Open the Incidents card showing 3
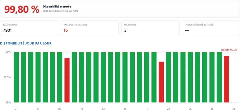Image resolution: width=240 pixels, height=111 pixels. tap(150, 28)
